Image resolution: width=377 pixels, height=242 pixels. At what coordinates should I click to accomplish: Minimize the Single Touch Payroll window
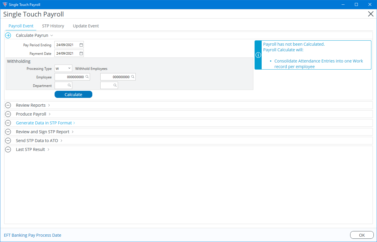(x=343, y=4)
